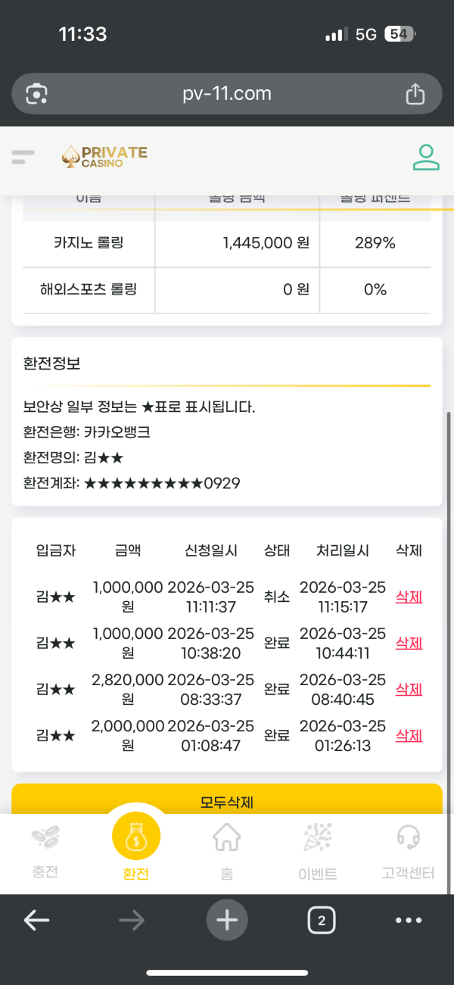Go to 홈 house icon
The width and height of the screenshot is (454, 985).
(227, 838)
